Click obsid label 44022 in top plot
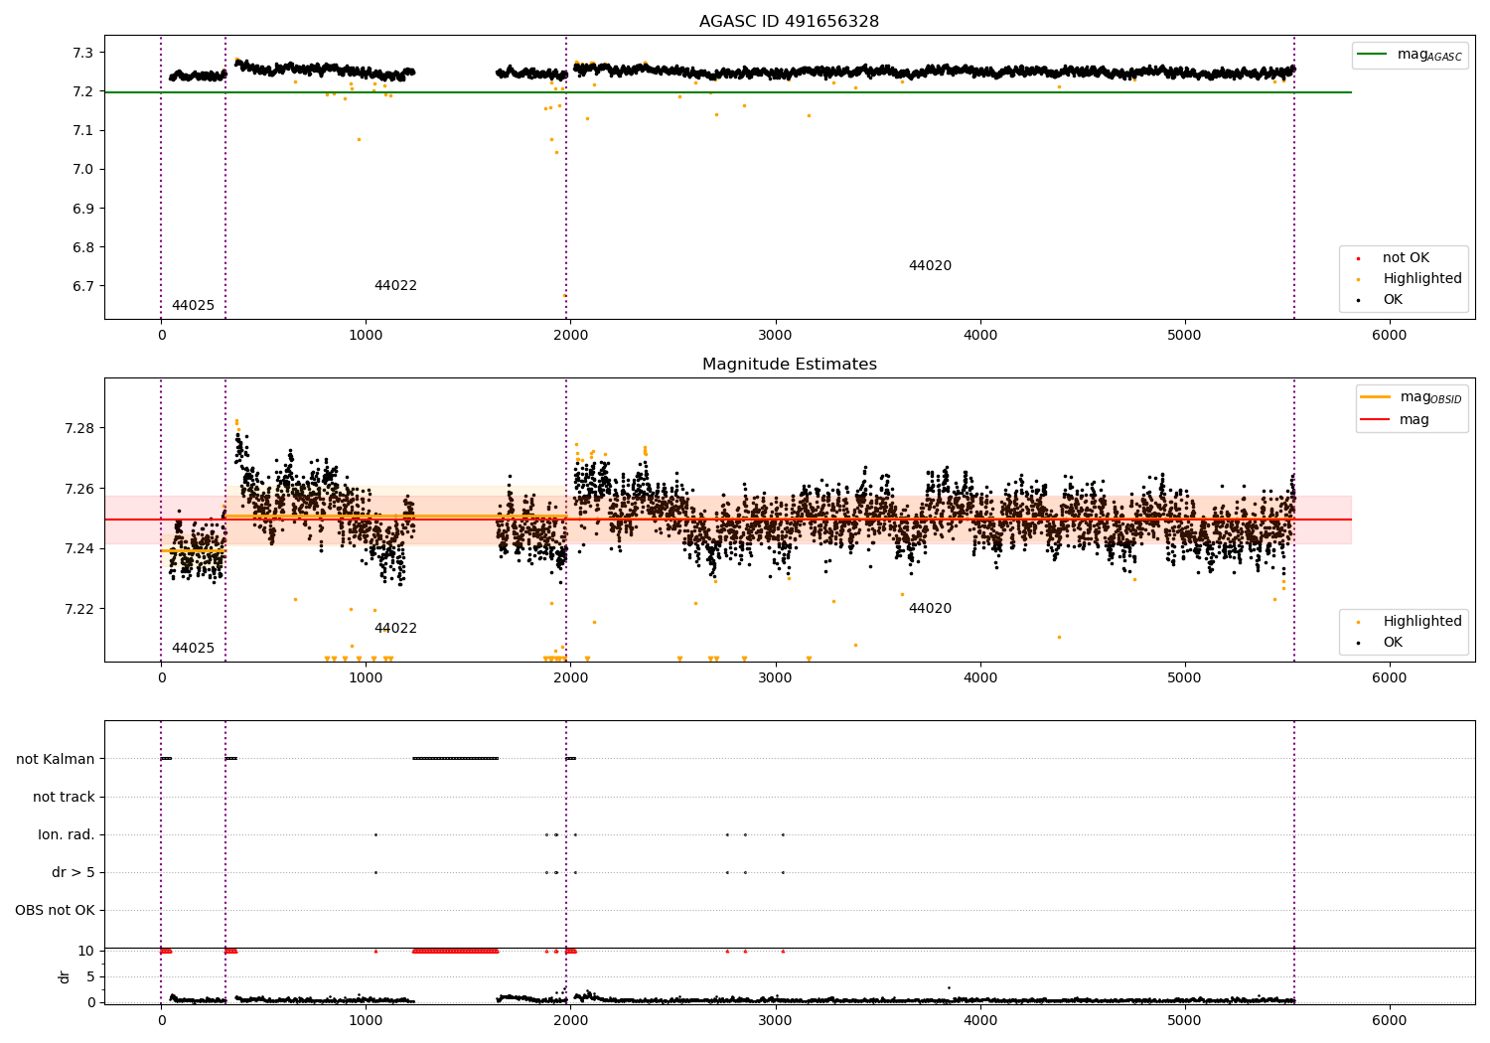The height and width of the screenshot is (1043, 1490). tap(395, 286)
